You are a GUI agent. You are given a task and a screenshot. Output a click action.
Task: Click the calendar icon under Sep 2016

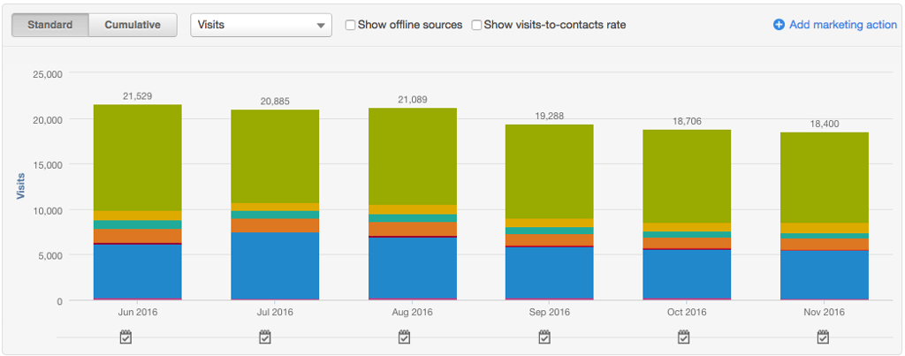click(544, 337)
